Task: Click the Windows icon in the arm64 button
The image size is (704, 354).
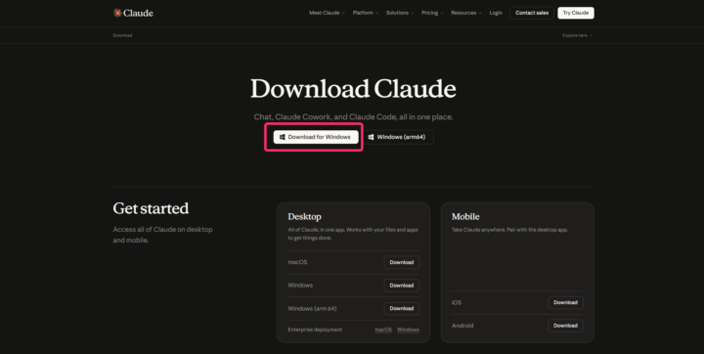Action: pyautogui.click(x=371, y=137)
